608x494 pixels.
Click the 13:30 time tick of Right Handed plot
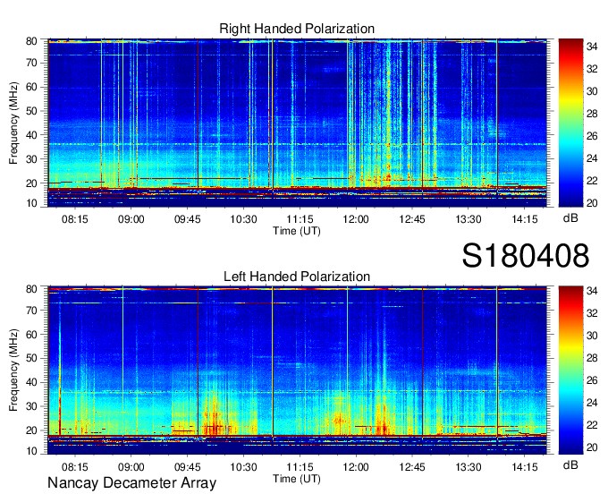tap(469, 219)
